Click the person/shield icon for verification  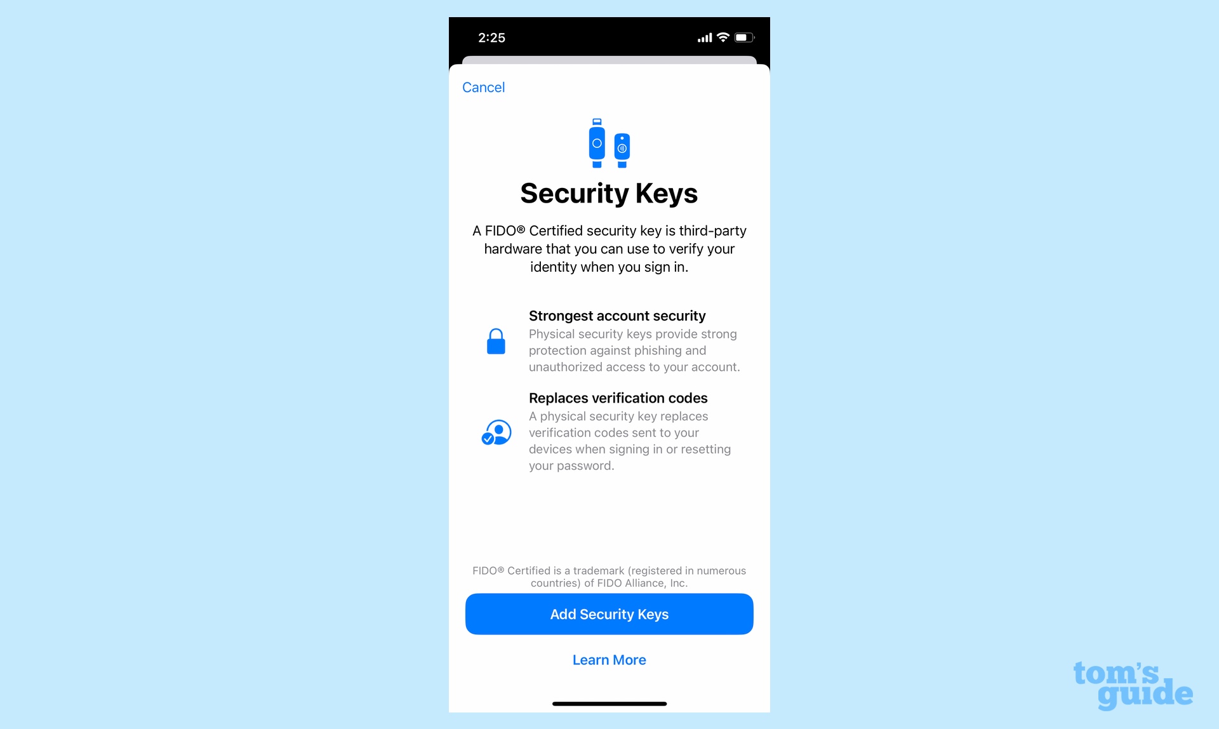pos(495,432)
